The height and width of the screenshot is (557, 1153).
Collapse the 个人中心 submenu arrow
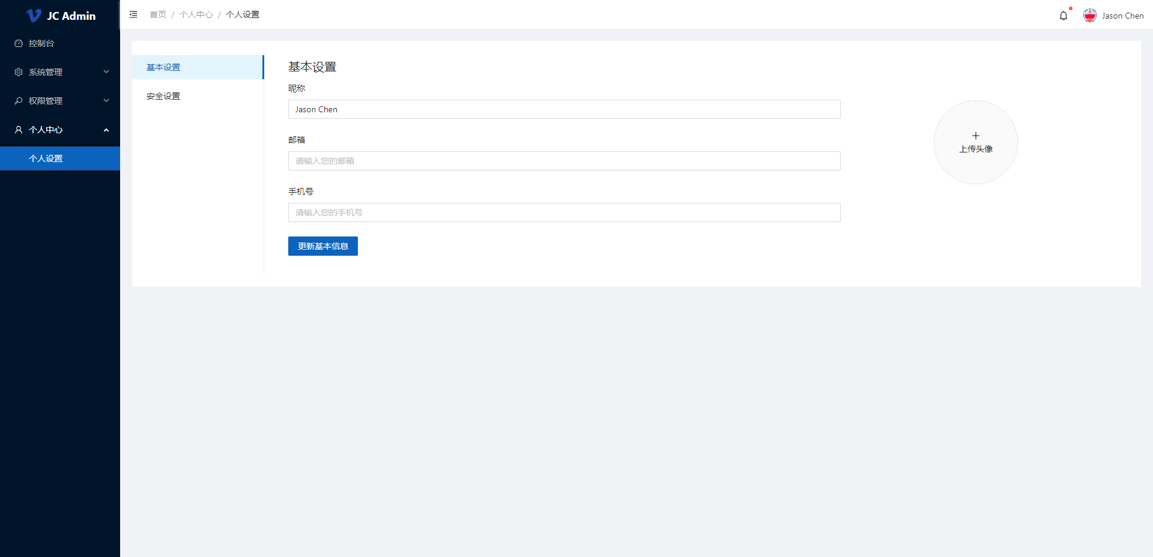point(106,130)
